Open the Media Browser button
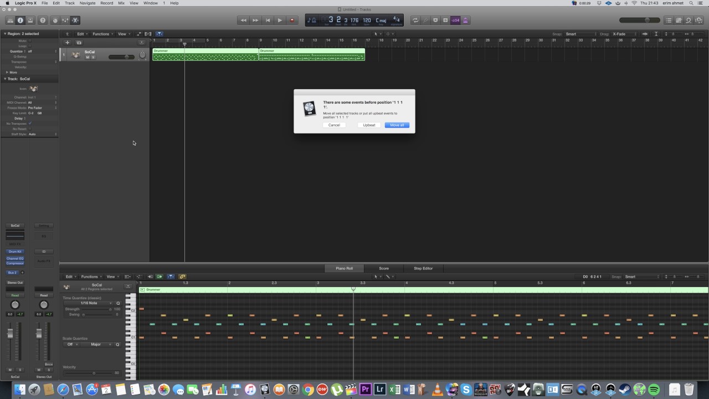The image size is (709, 399). (698, 21)
